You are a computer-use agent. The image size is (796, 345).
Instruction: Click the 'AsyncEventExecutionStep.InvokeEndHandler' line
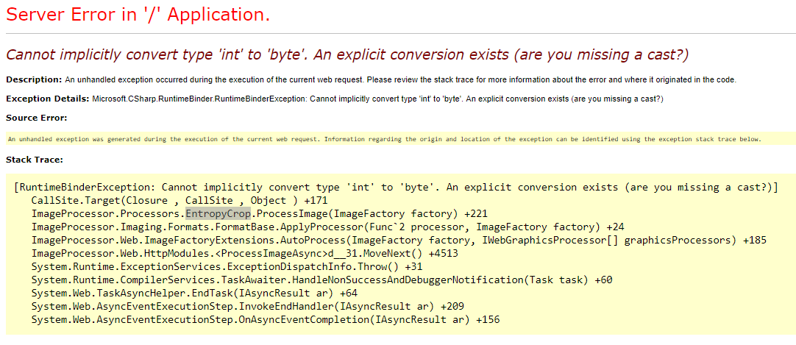247,306
